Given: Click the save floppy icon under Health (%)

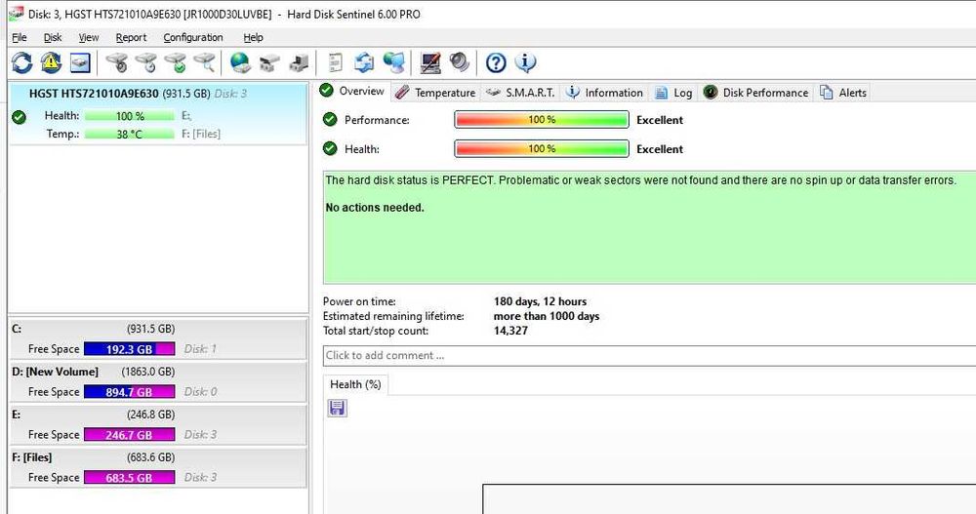Looking at the screenshot, I should [337, 409].
